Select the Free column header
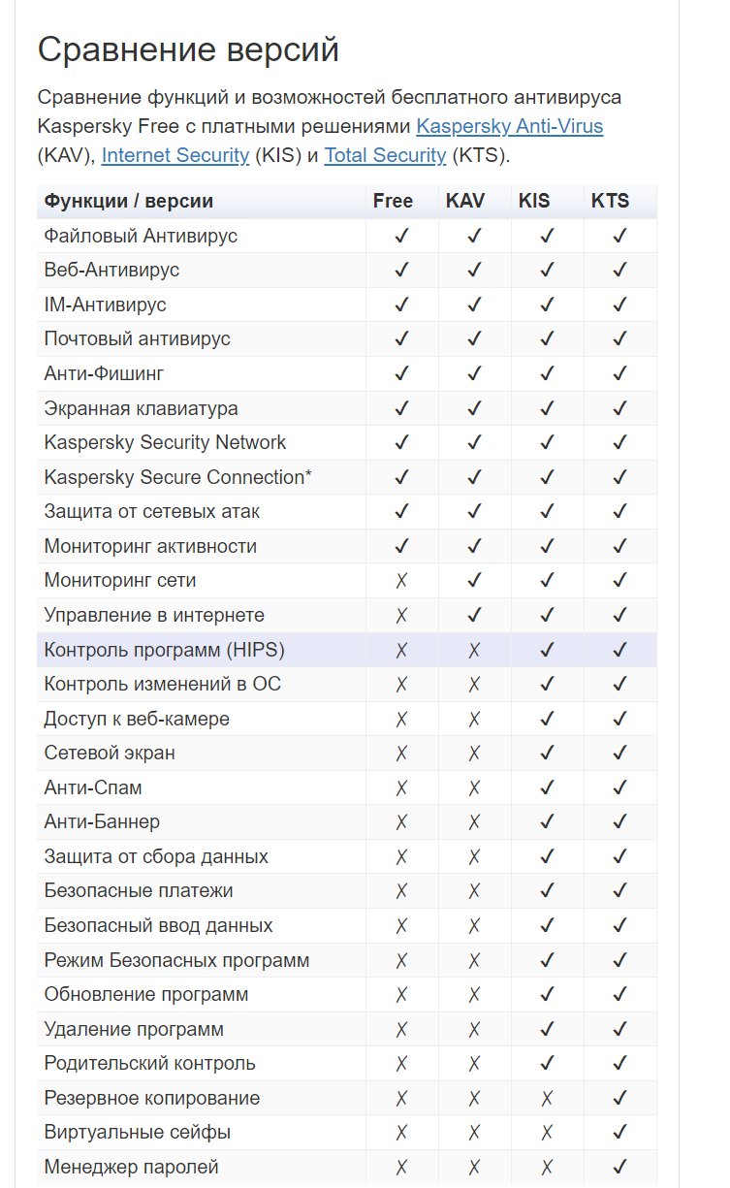Screen dimensions: 730x1188 393,201
